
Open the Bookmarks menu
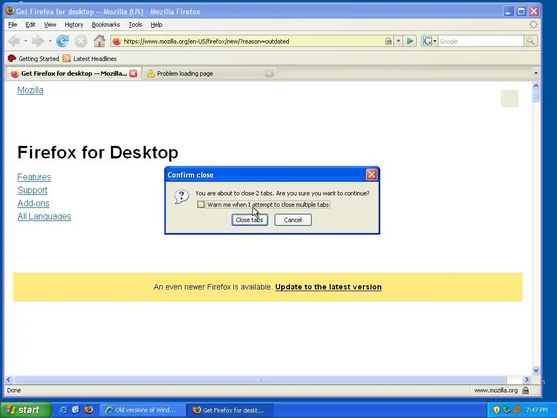click(106, 24)
